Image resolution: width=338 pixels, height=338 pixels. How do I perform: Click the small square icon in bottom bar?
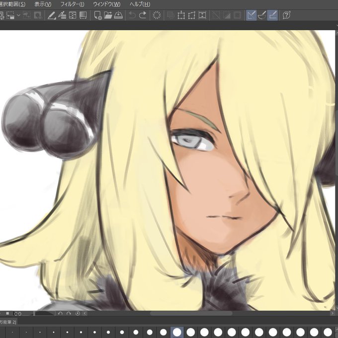7,313
